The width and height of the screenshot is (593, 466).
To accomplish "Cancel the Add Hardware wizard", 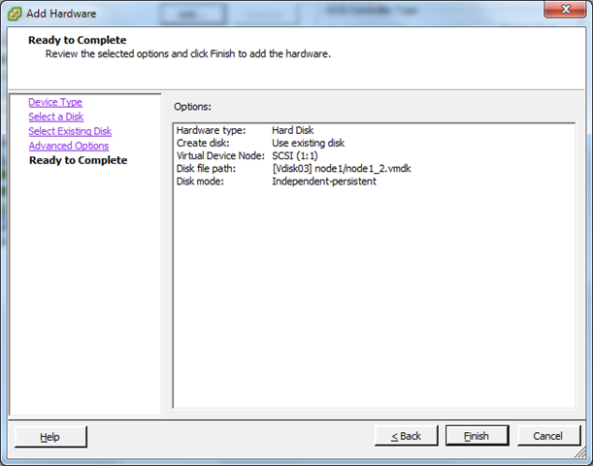I will 548,436.
